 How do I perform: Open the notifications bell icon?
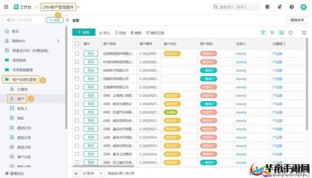(x=280, y=7)
